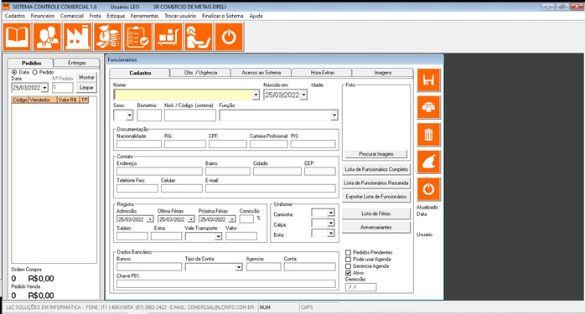
Task: Open the money coins financial toolbar icon
Action: click(108, 37)
